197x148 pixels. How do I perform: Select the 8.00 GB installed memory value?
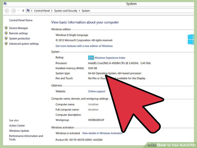tap(93, 68)
